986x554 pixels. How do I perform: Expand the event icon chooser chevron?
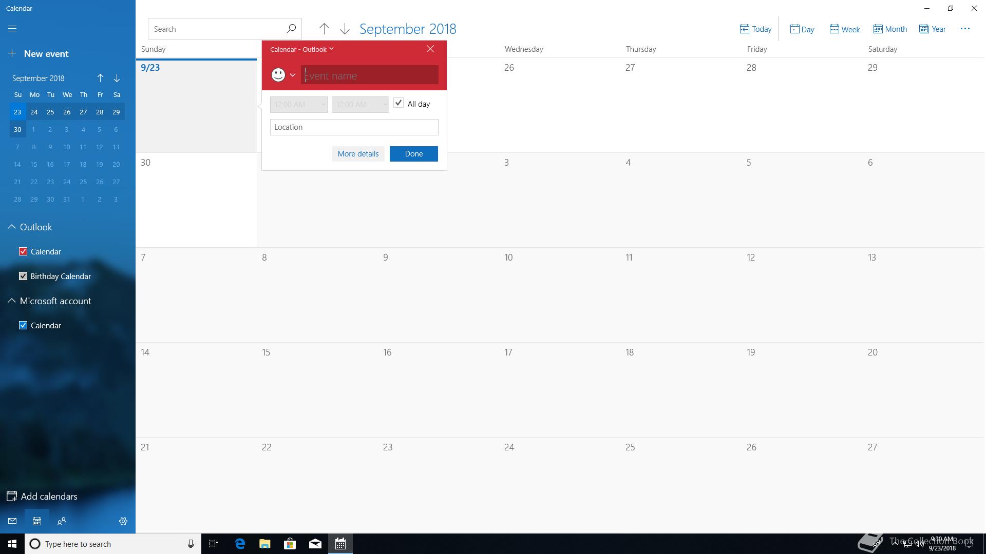(293, 75)
